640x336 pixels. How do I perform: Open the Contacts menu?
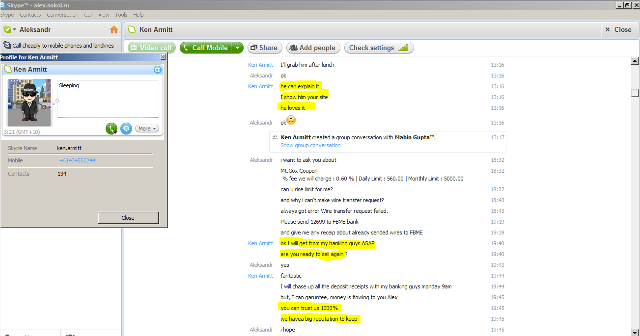click(x=30, y=15)
